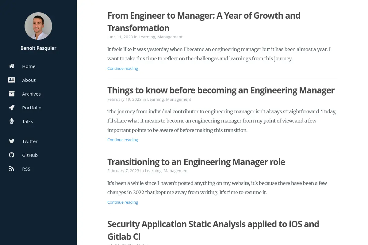Open 'Security Application Static Analysis' post
The image size is (368, 245).
click(x=213, y=230)
